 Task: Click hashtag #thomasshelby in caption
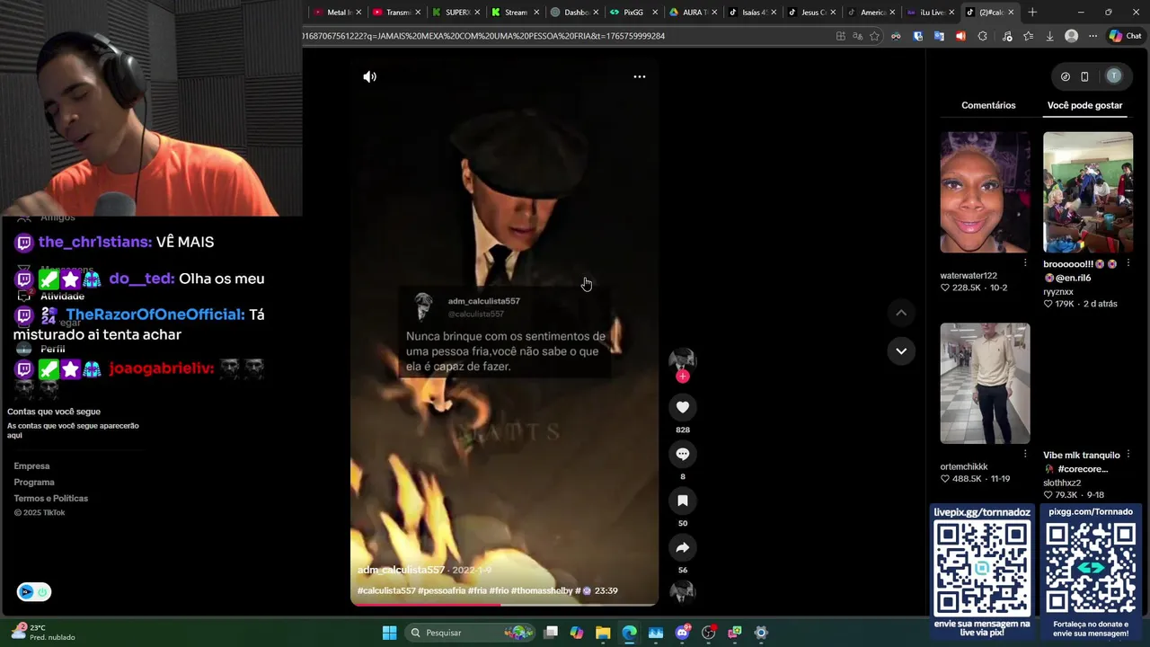click(542, 590)
